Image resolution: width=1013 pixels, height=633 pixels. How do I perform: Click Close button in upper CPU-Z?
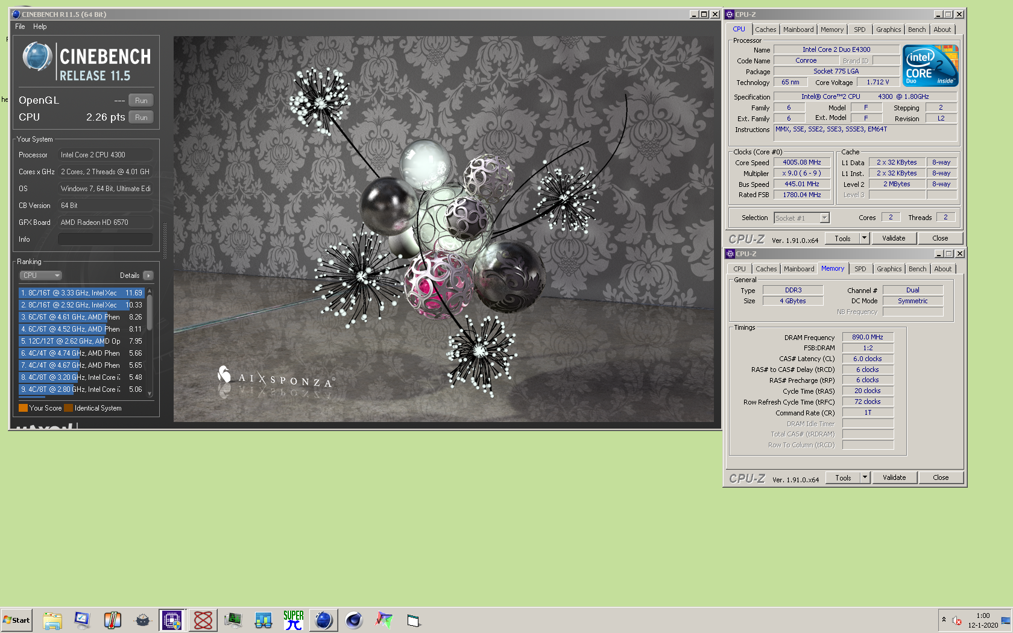point(940,238)
